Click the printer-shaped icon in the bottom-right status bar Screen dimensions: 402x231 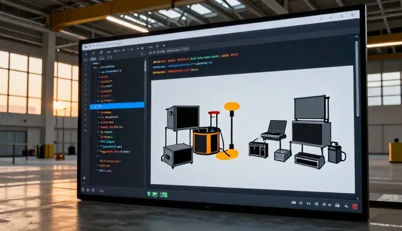tap(337, 205)
